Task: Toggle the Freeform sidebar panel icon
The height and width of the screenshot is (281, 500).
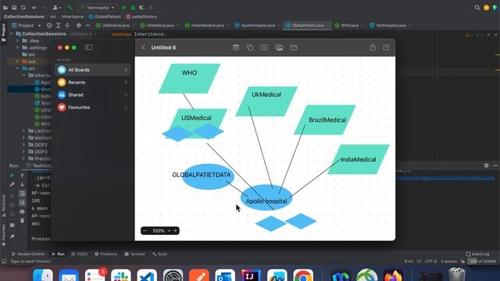Action: 88,48
